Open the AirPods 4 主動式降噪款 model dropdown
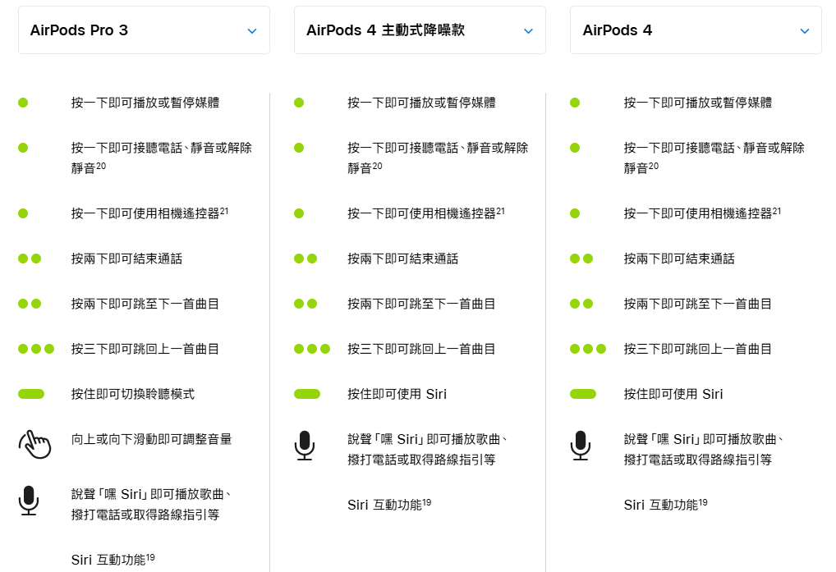836x572 pixels. (x=420, y=30)
